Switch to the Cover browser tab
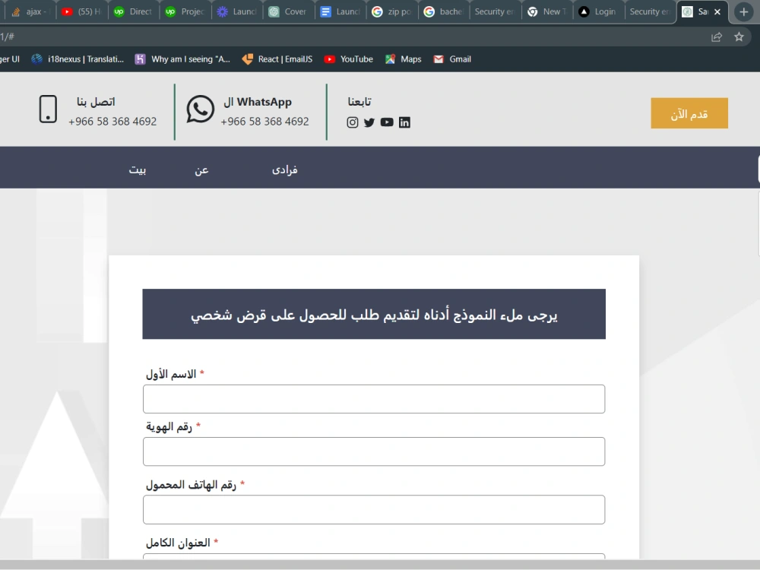 pos(288,11)
